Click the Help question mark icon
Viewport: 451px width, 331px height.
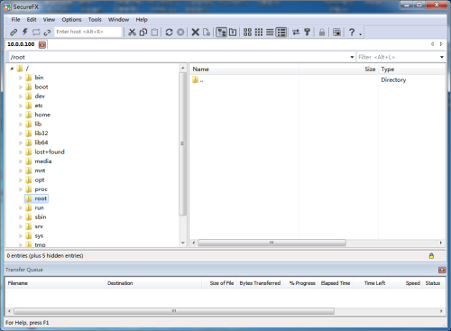pos(352,32)
